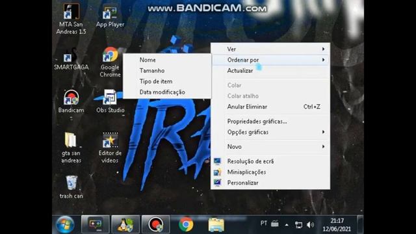
Task: Click the SMARTGAGA desktop shortcut
Action: tap(71, 59)
